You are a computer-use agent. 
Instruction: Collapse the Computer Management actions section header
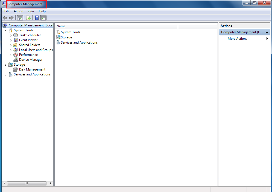pos(267,32)
